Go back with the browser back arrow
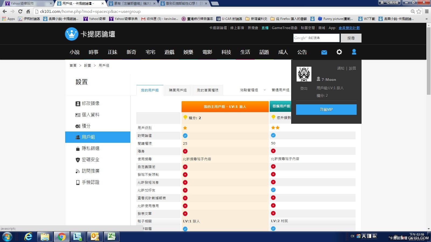Viewport: 431px width, 242px height. click(5, 11)
